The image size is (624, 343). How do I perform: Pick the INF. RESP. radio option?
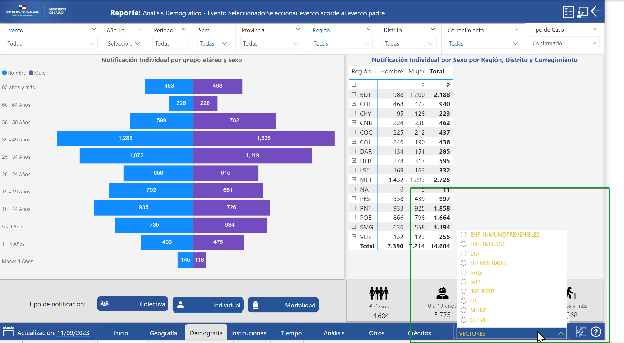pyautogui.click(x=464, y=291)
